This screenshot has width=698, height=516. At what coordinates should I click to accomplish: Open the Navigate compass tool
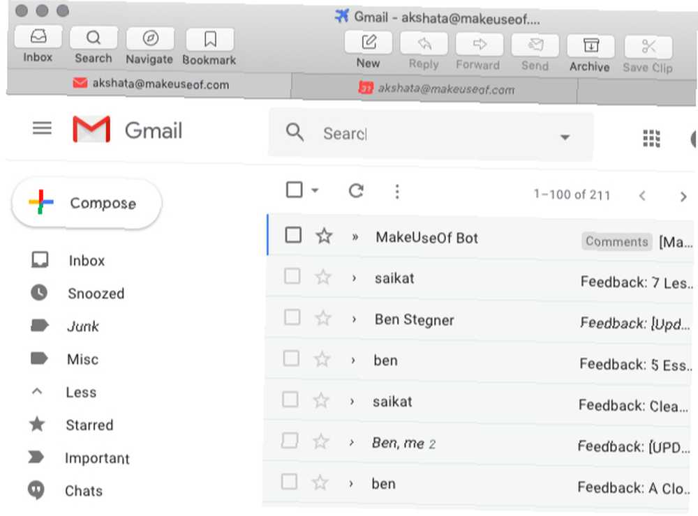150,39
